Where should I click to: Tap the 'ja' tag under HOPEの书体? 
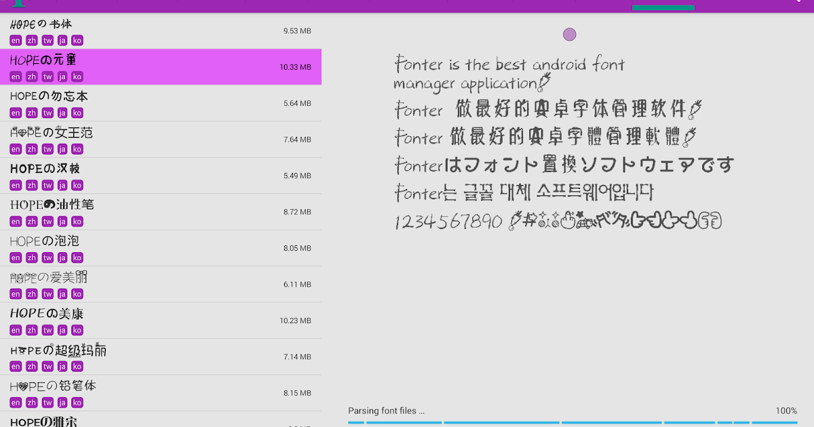pos(62,41)
